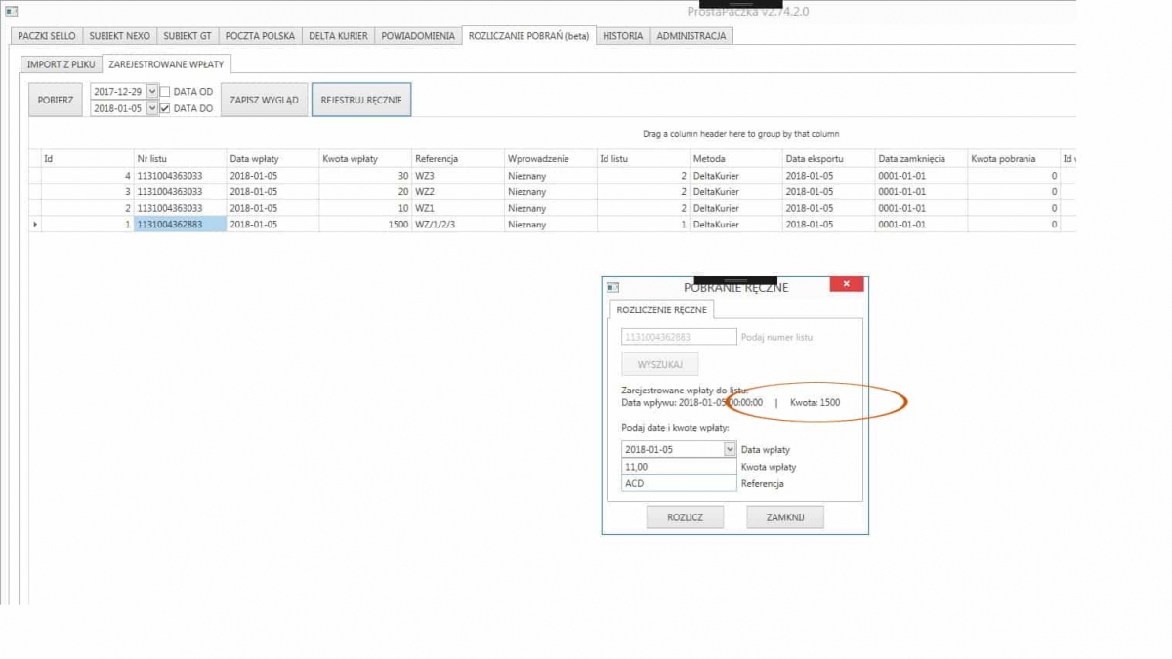
Task: Click Metoda column header
Action: tap(735, 158)
